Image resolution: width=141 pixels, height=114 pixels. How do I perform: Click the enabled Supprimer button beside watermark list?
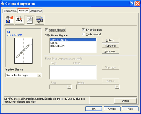click(x=111, y=46)
